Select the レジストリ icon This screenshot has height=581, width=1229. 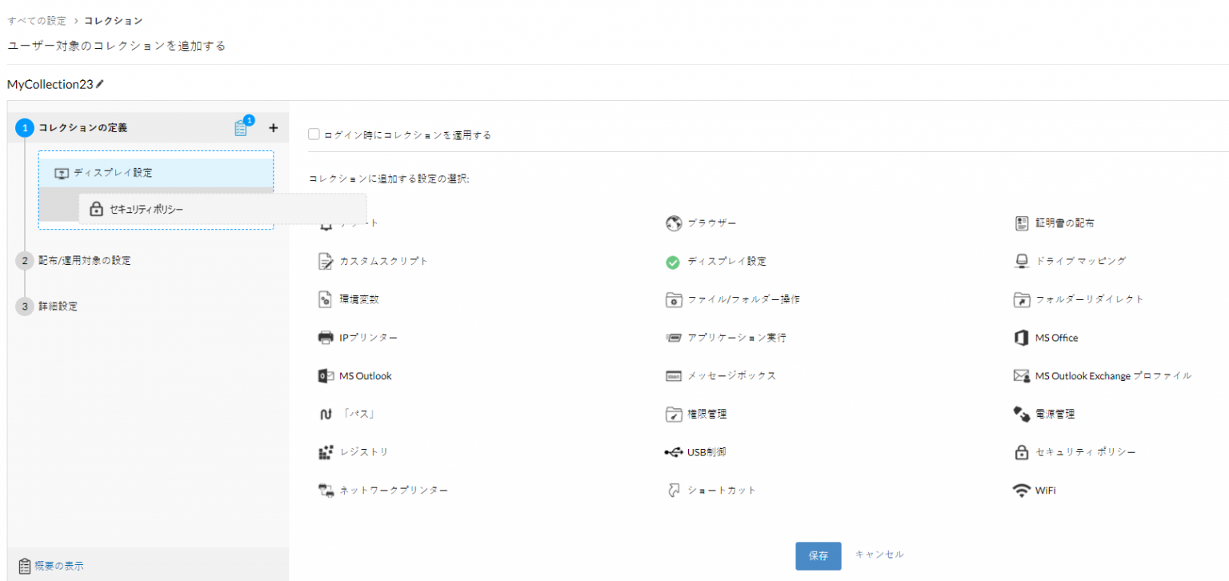[326, 453]
